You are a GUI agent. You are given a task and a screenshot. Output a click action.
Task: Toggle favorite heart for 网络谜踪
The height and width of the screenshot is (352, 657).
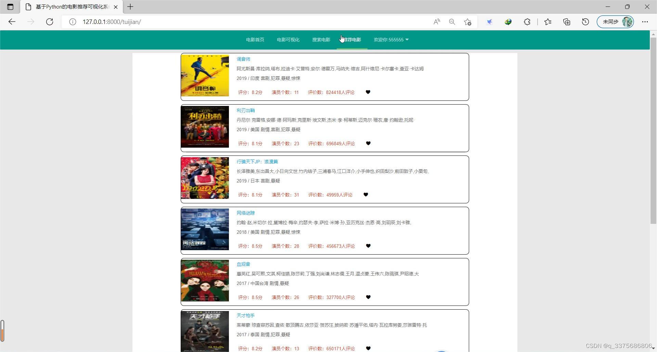pos(368,246)
